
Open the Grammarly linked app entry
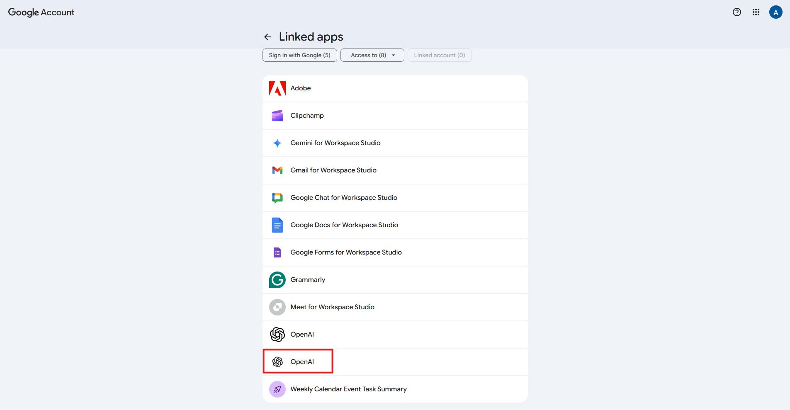pos(395,280)
